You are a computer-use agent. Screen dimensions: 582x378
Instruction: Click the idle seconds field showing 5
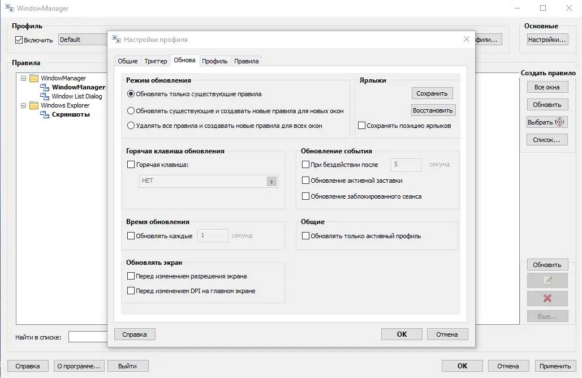(406, 165)
